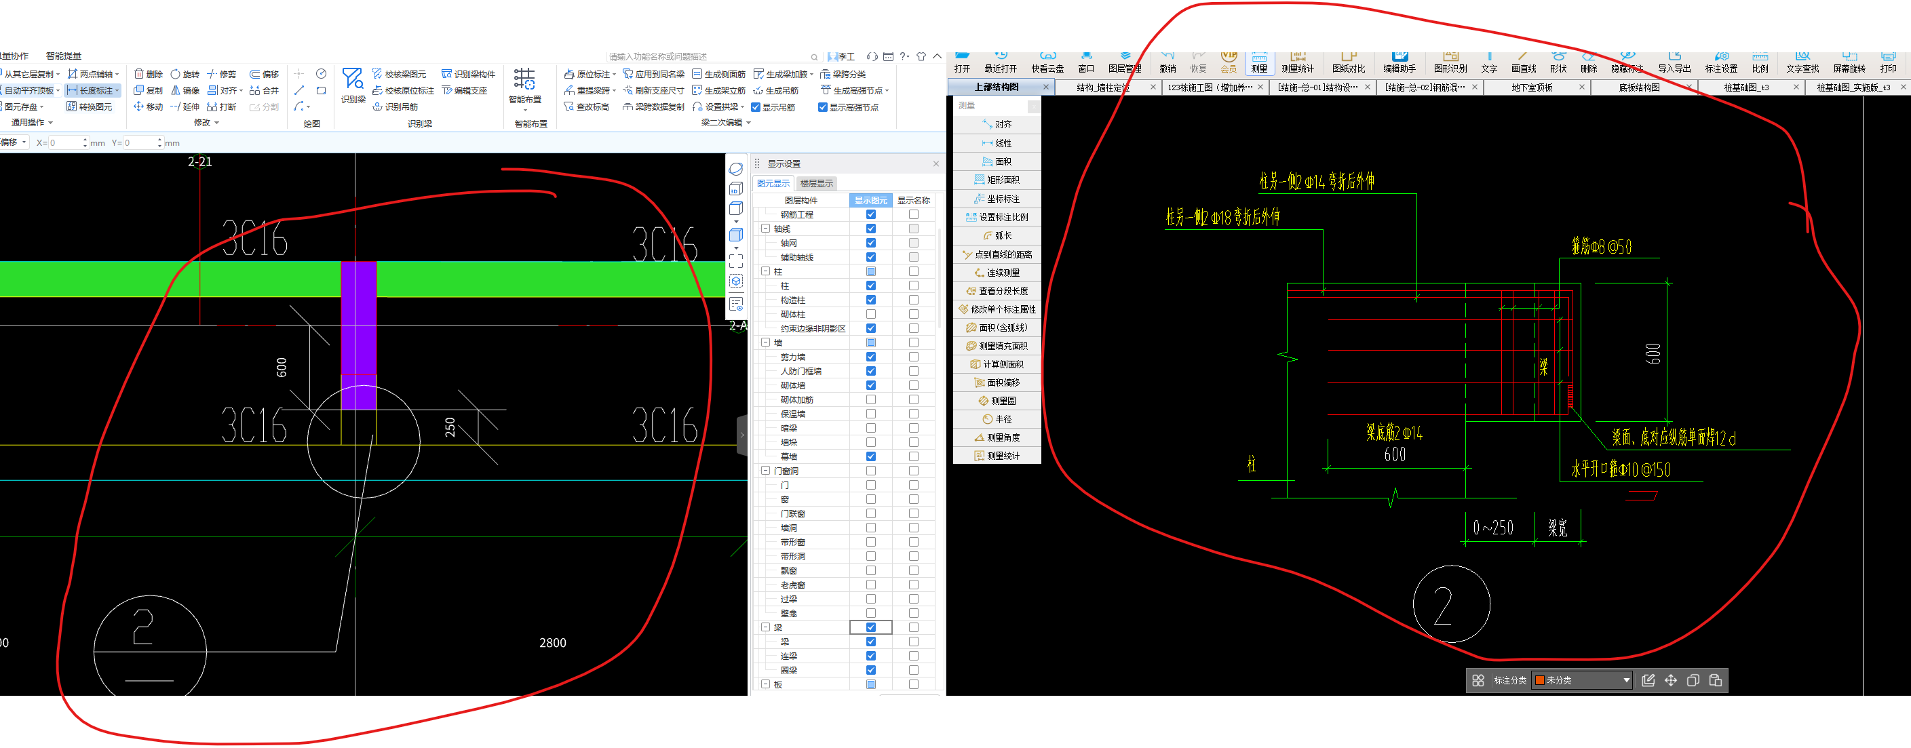Image resolution: width=1911 pixels, height=748 pixels.
Task: Toggle the 显示高强节点 checkbox
Action: point(823,108)
